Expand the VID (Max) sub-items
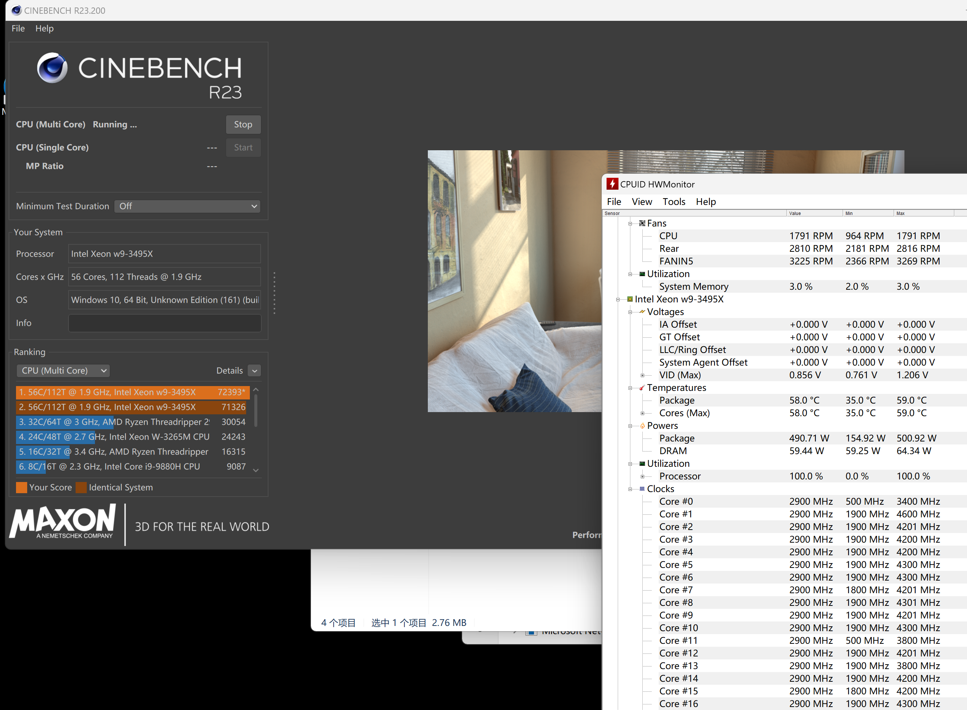This screenshot has width=967, height=710. (643, 375)
